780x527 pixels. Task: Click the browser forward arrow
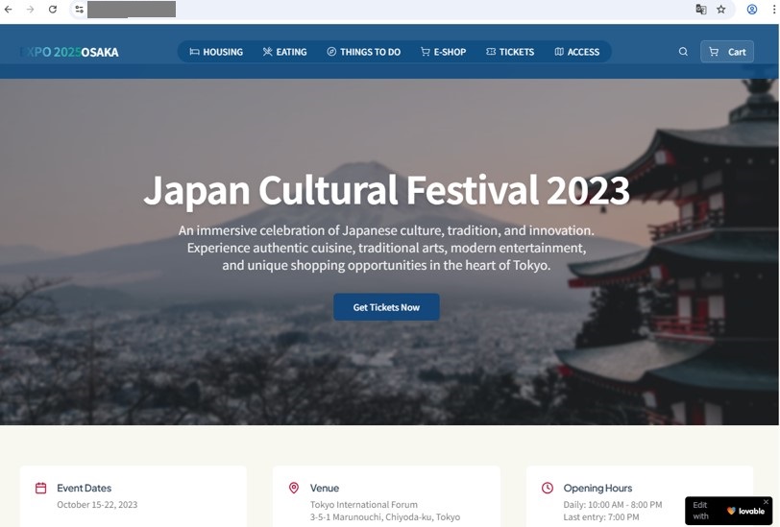coord(31,10)
